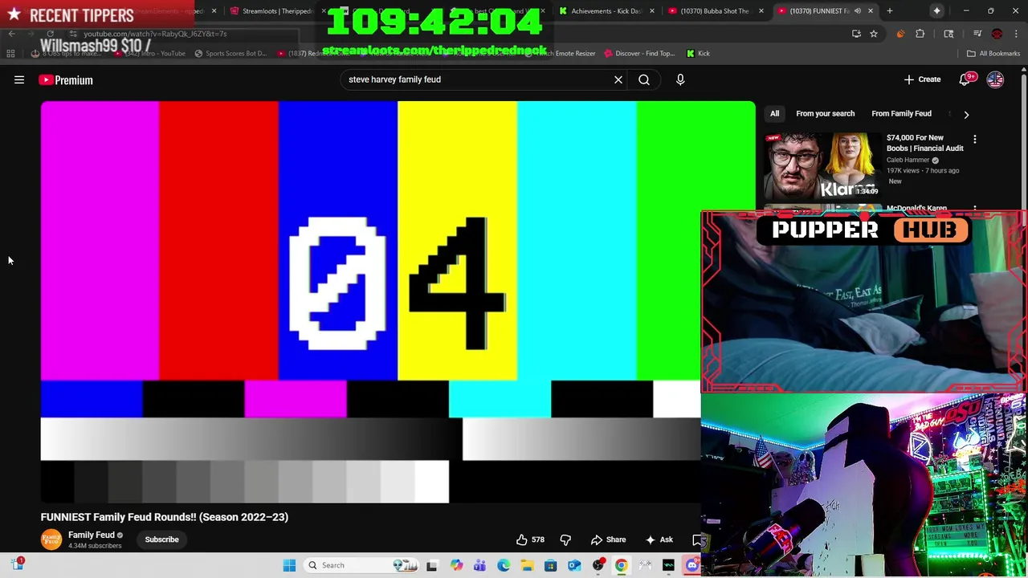The height and width of the screenshot is (578, 1028).
Task: Show more filter chips with arrow
Action: click(966, 114)
